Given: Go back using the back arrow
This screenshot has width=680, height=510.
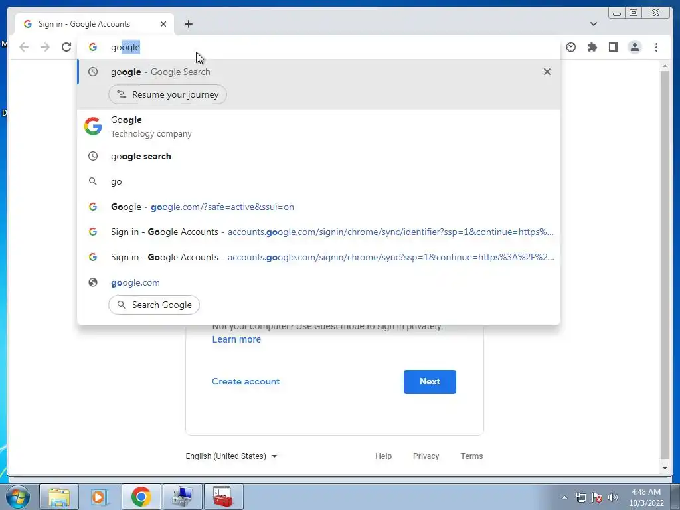Looking at the screenshot, I should coord(24,47).
